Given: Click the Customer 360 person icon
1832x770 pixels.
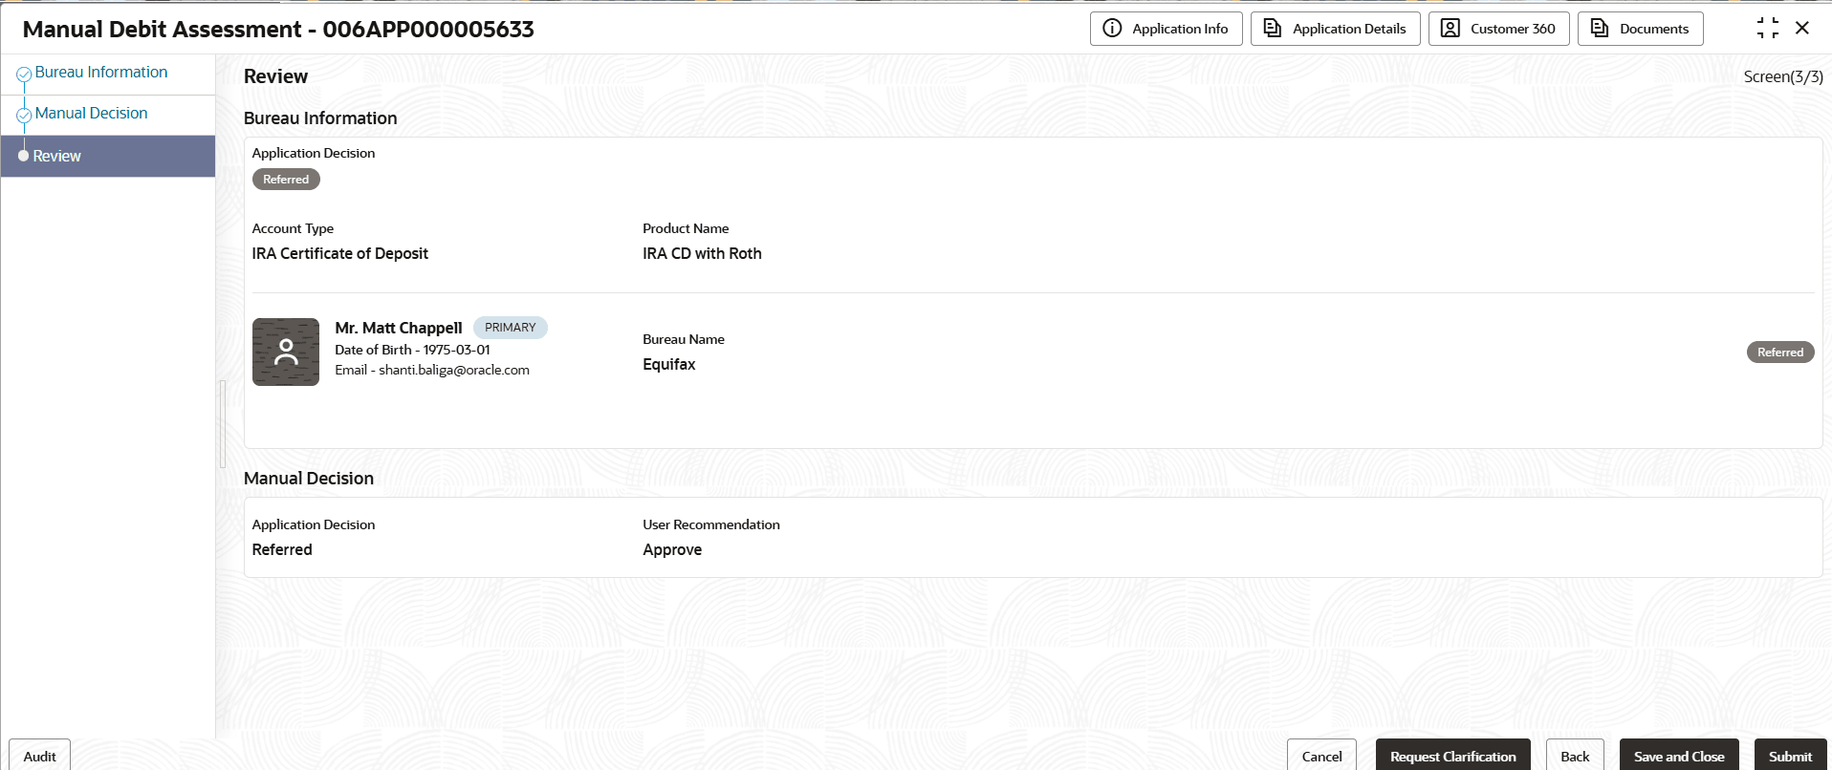Looking at the screenshot, I should [x=1450, y=29].
